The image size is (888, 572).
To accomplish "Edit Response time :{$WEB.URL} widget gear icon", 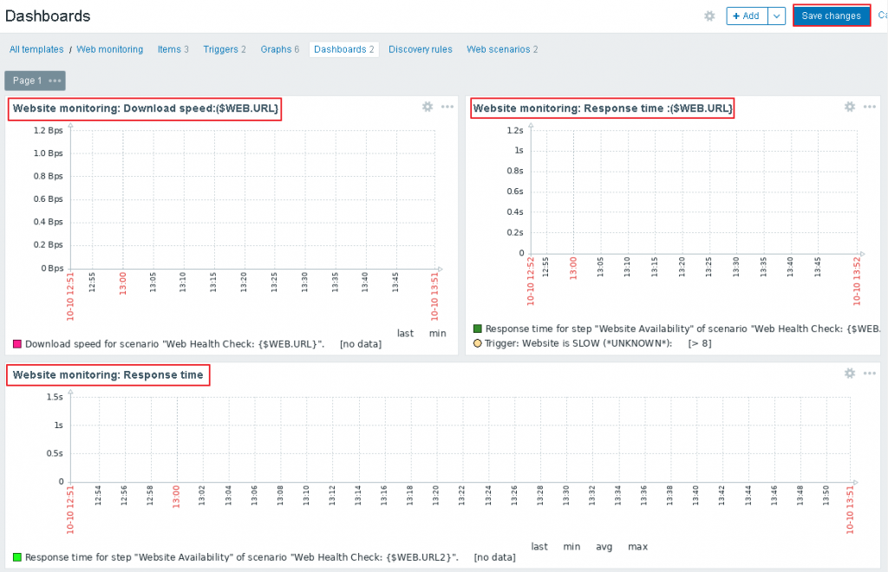I will click(850, 107).
